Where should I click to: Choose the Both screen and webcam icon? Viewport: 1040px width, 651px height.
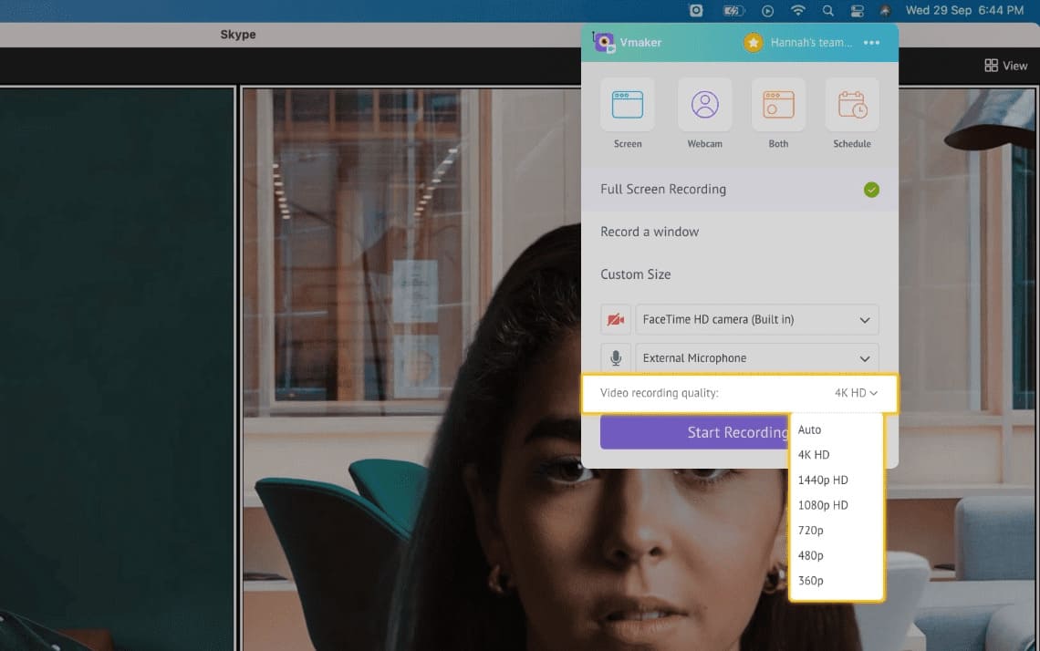click(x=778, y=104)
